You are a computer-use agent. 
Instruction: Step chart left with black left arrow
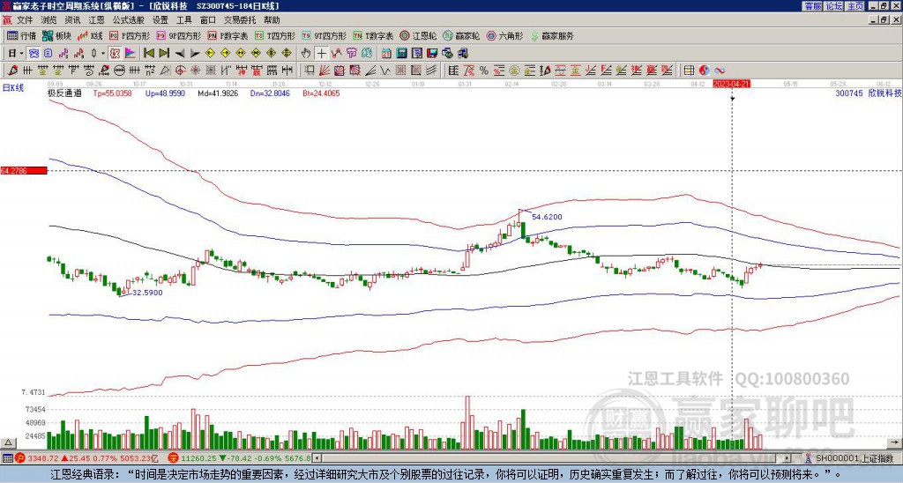point(180,54)
